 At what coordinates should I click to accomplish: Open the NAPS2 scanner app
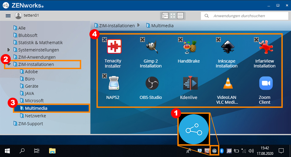click(114, 83)
